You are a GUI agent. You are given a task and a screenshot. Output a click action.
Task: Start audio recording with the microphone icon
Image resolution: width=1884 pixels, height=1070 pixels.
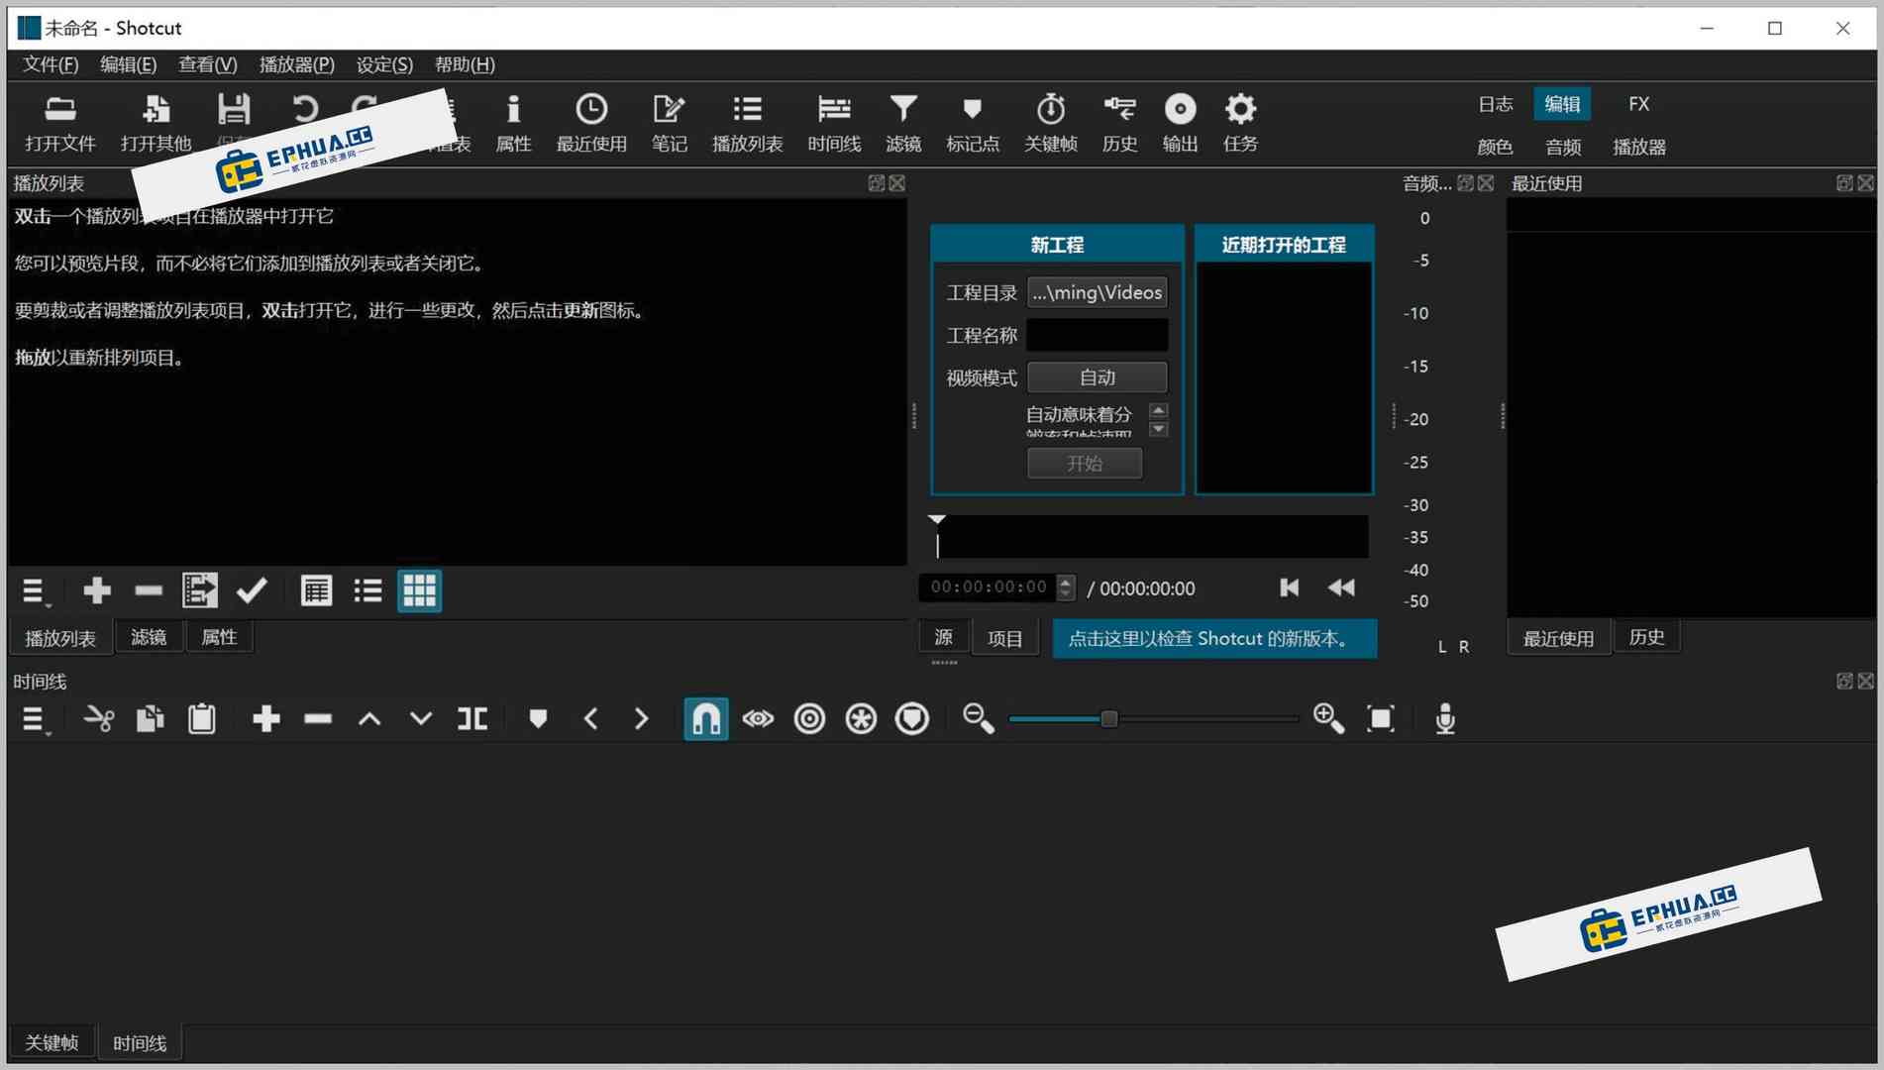(1443, 719)
